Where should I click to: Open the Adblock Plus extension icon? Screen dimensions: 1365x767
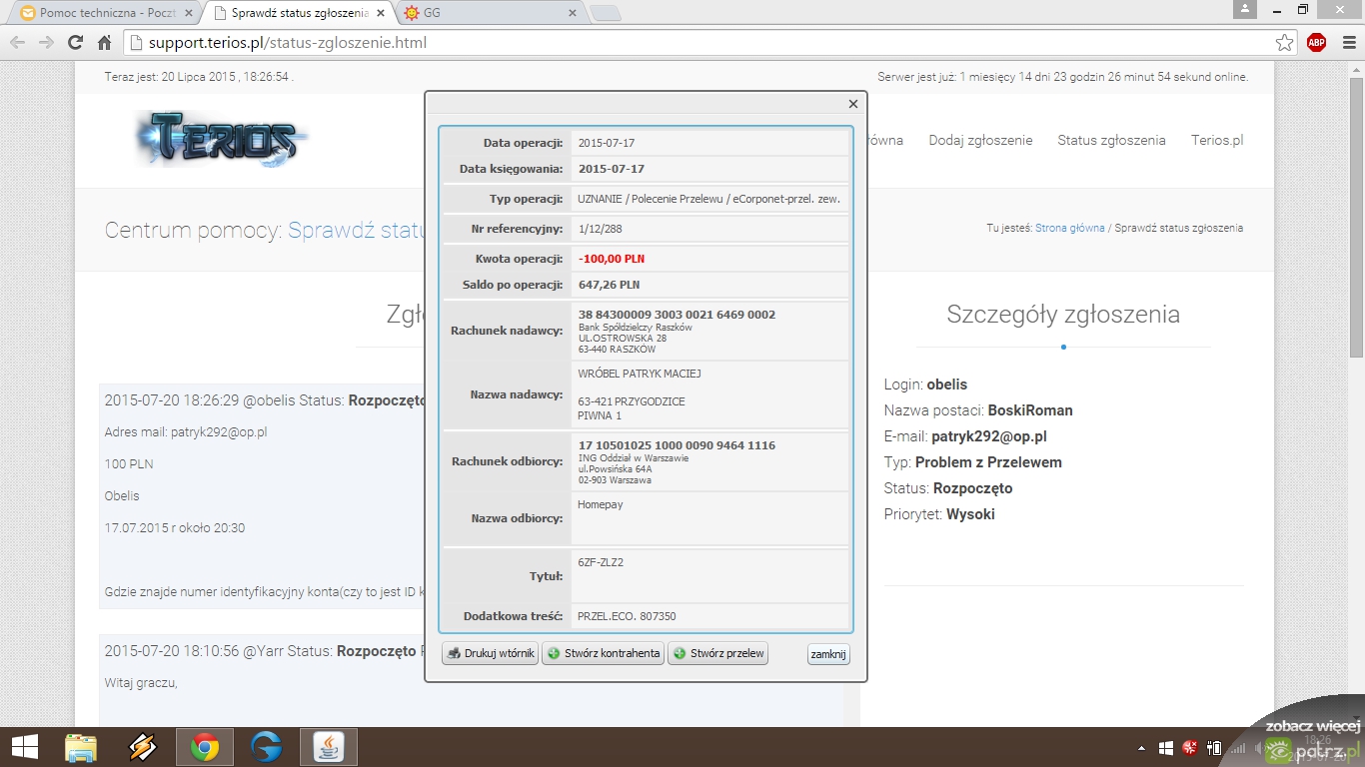coord(1316,43)
